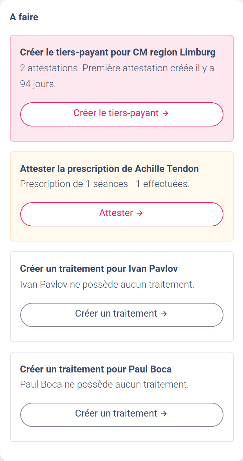The width and height of the screenshot is (243, 461).
Task: Click 'Créer un traitement pour Paul Boca' heading
Action: tap(96, 369)
